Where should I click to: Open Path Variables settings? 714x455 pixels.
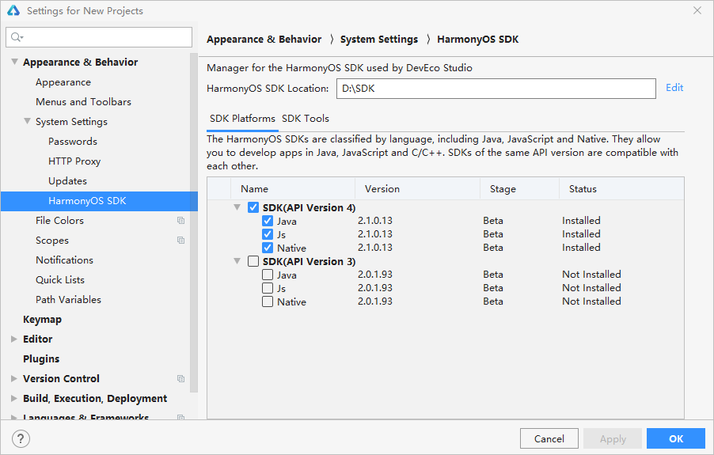coord(68,300)
